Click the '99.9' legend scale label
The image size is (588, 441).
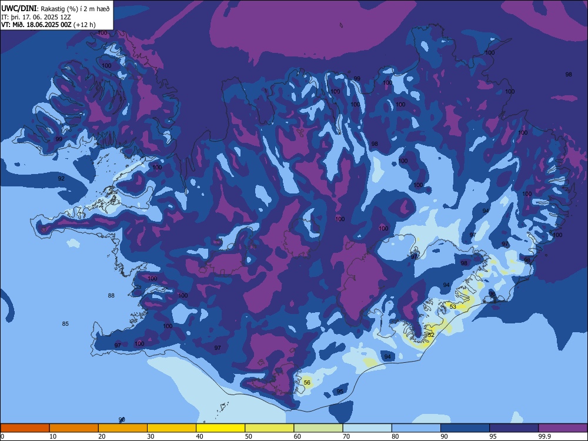pos(544,436)
